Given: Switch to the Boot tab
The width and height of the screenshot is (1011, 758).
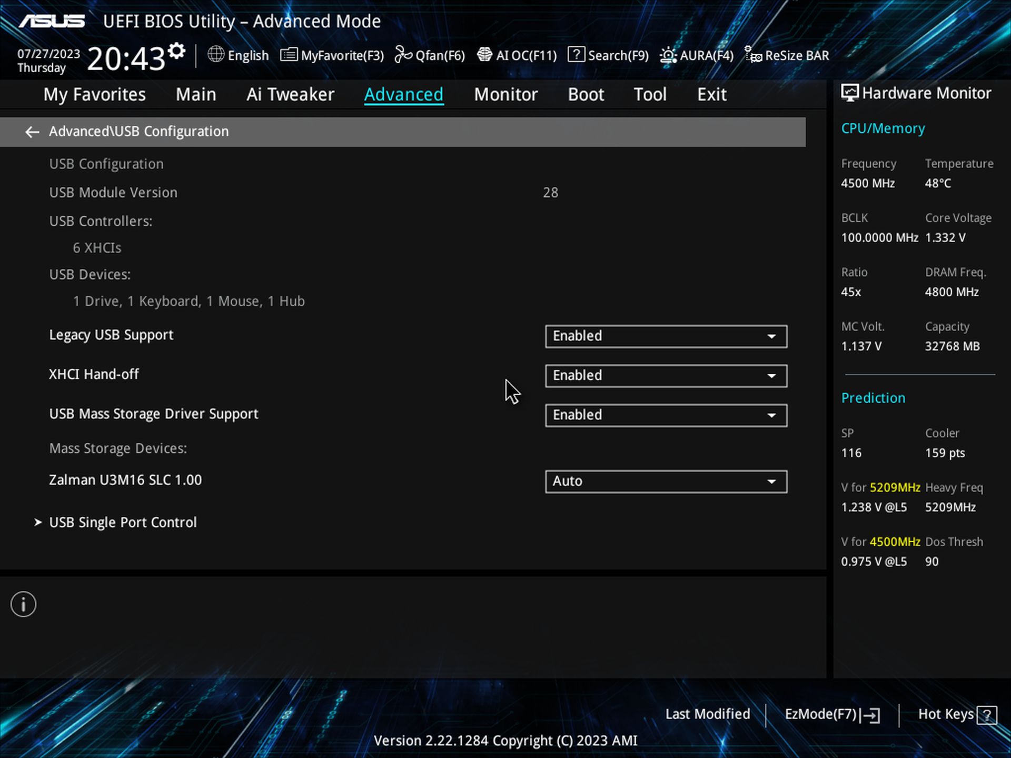Looking at the screenshot, I should tap(586, 95).
